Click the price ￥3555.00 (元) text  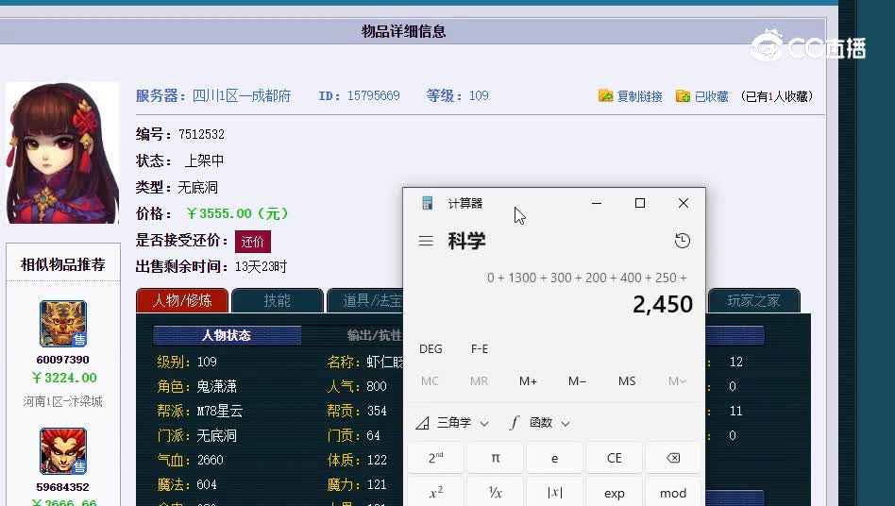click(237, 213)
